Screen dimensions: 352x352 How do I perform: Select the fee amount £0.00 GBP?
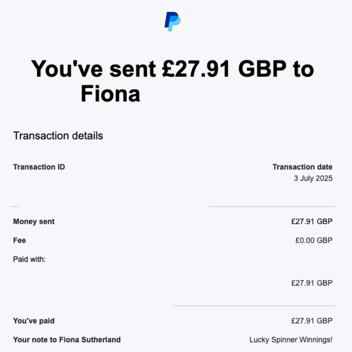[x=314, y=240]
